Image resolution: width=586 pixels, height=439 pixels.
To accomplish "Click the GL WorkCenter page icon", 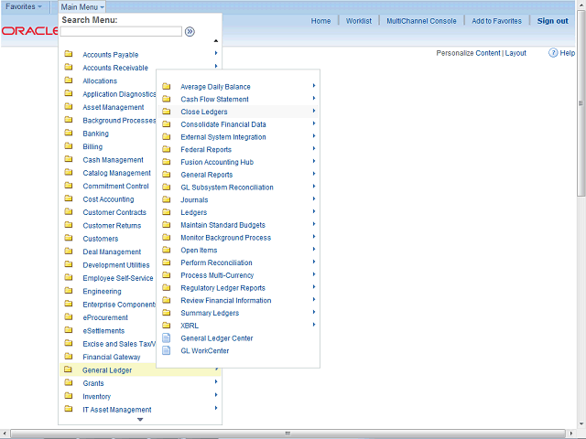I will click(x=167, y=350).
